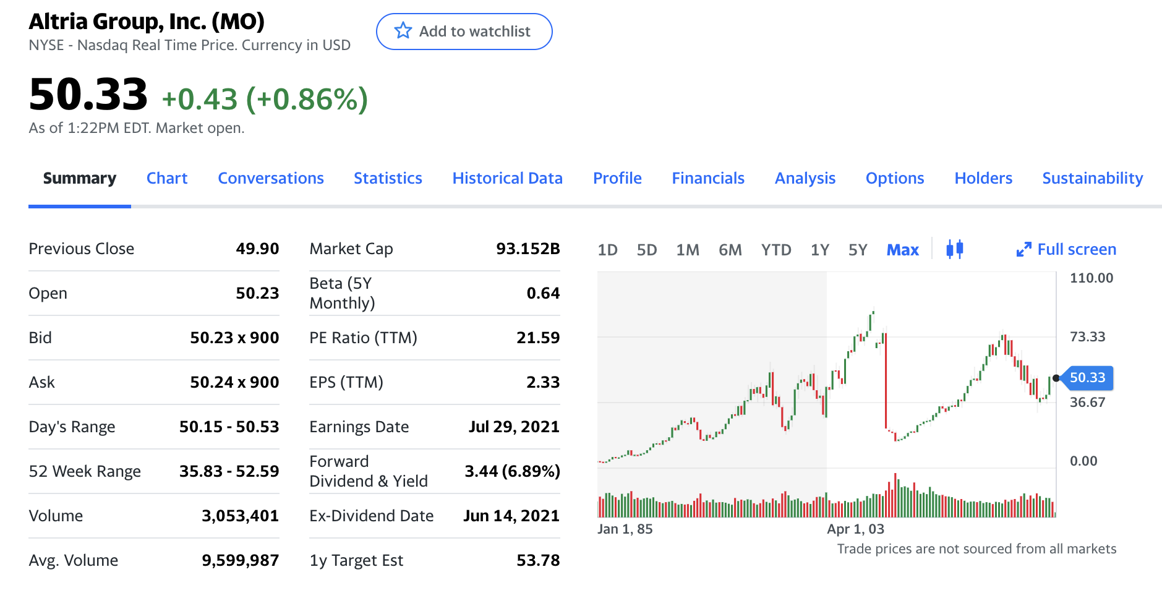Viewport: 1162px width, 593px height.
Task: Click the Ex-Dividend Date label
Action: click(371, 516)
